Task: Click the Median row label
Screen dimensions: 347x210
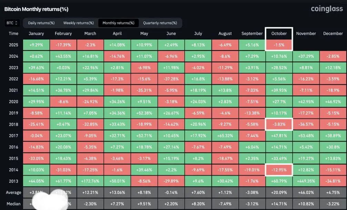Action: (x=13, y=204)
